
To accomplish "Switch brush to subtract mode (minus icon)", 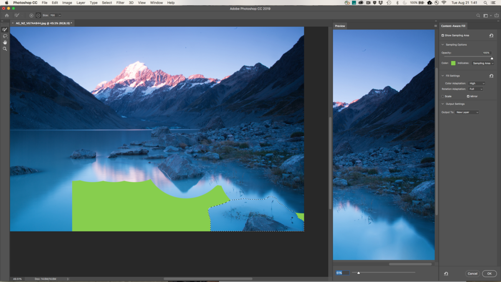I will 38,15.
